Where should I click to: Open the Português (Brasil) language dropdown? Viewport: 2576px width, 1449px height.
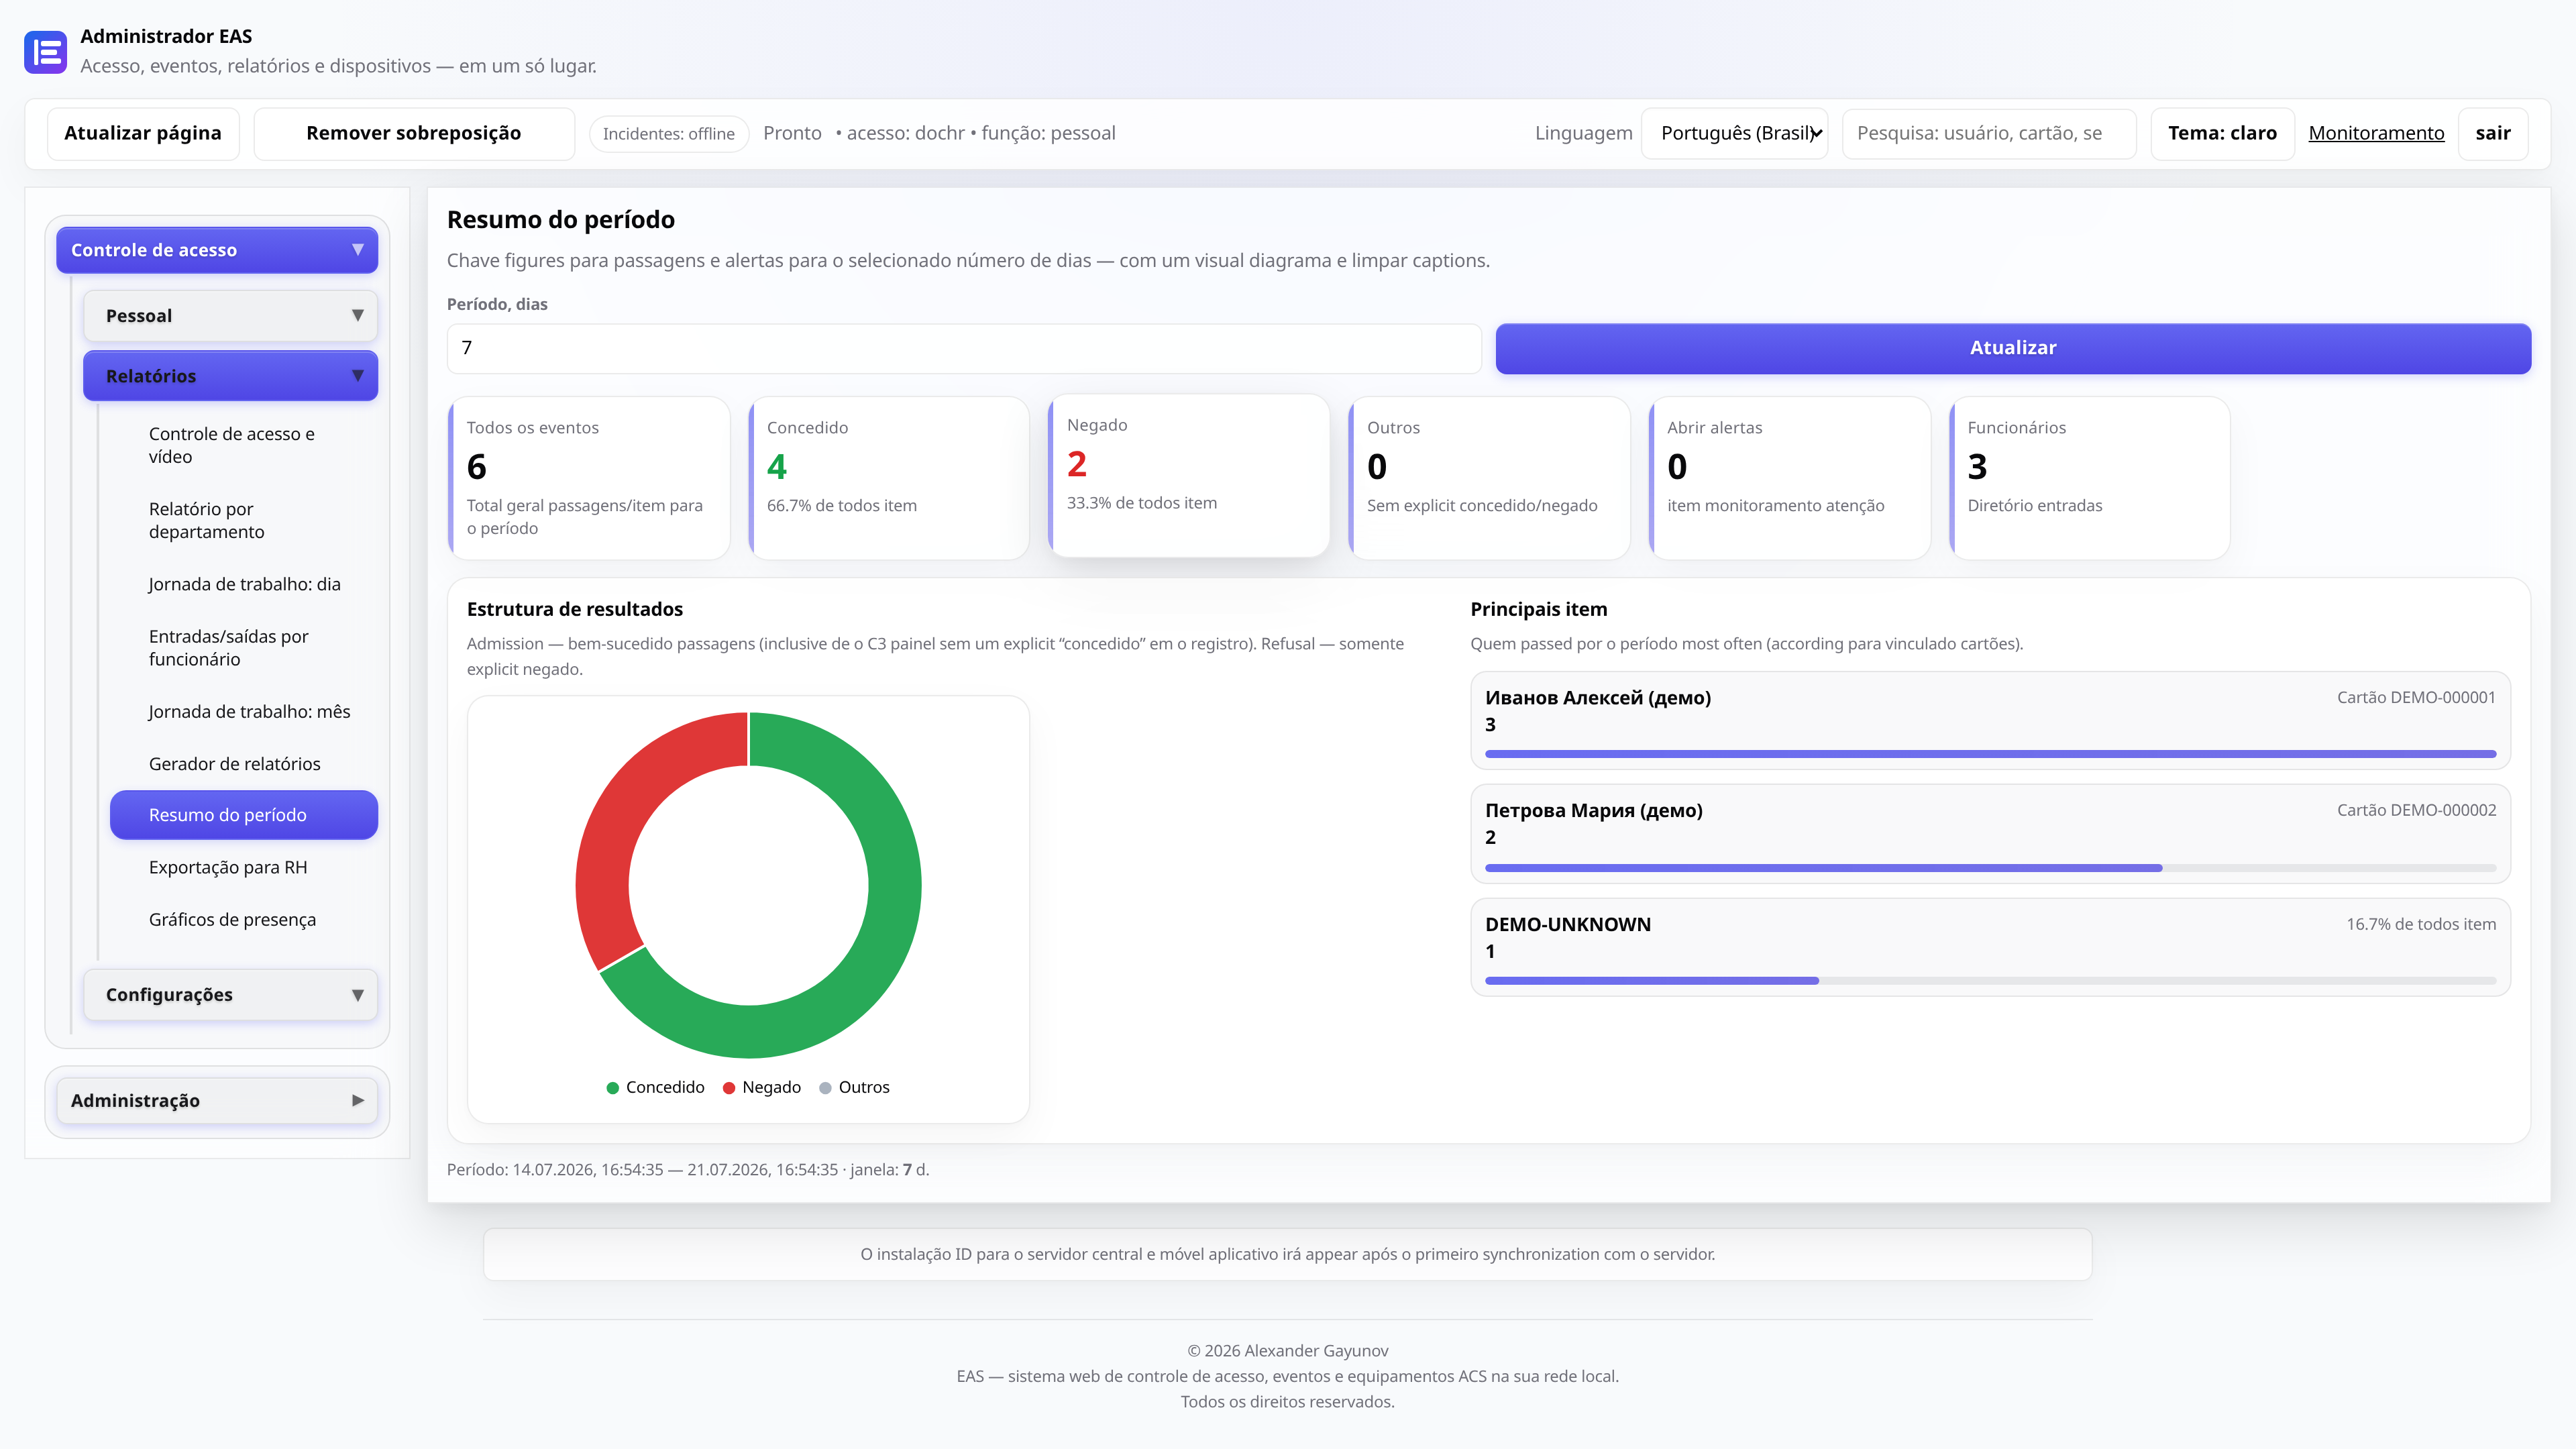[x=1735, y=133]
